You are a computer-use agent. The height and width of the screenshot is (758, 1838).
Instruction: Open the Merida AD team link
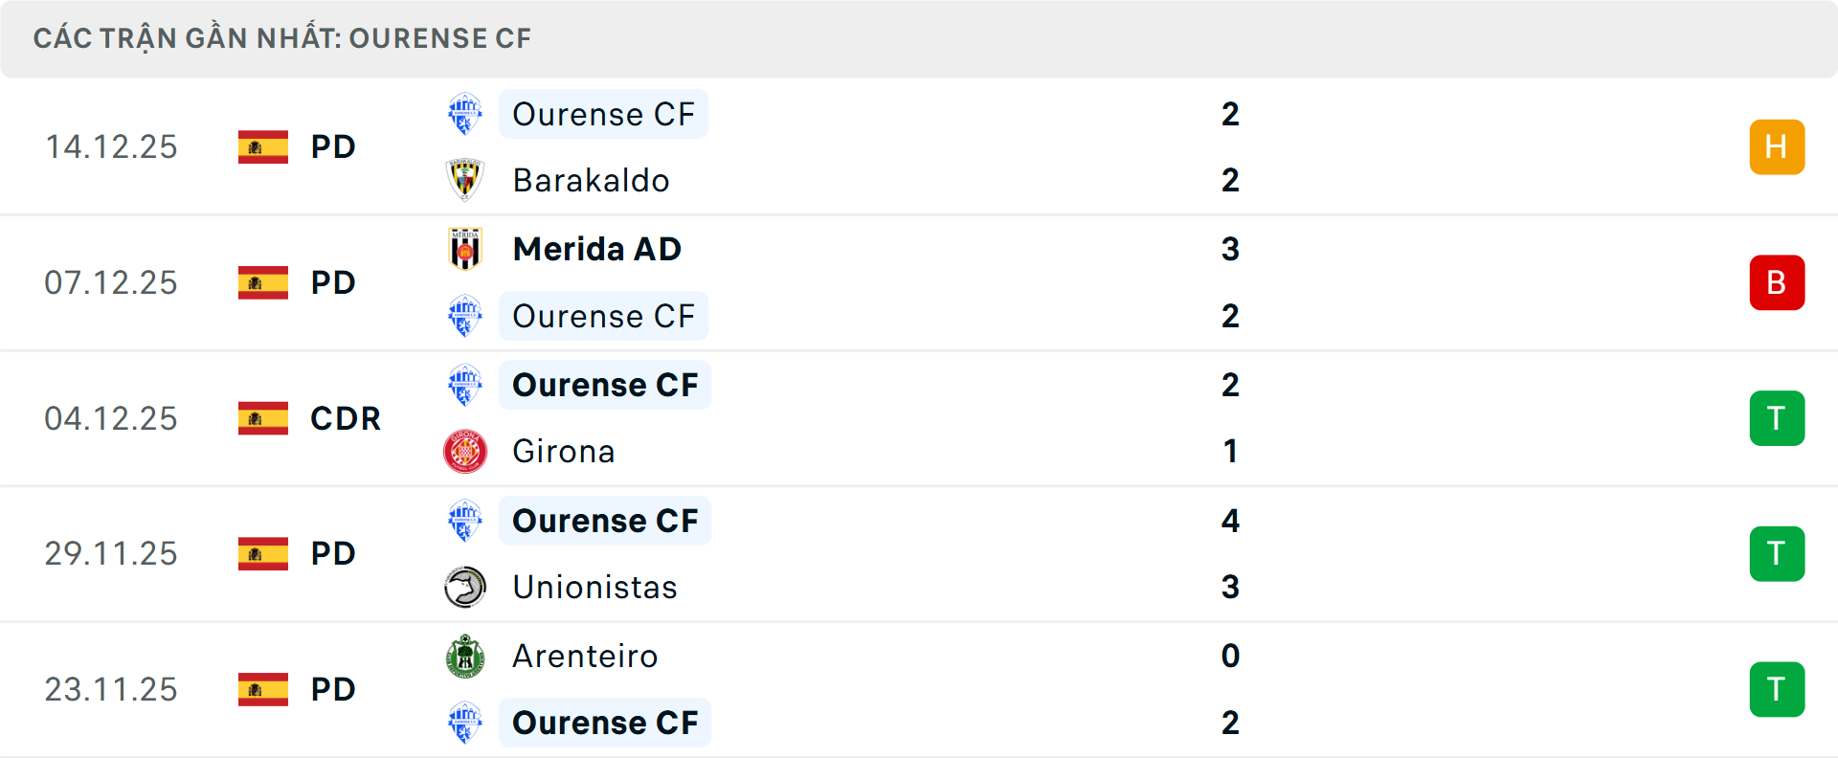(596, 249)
